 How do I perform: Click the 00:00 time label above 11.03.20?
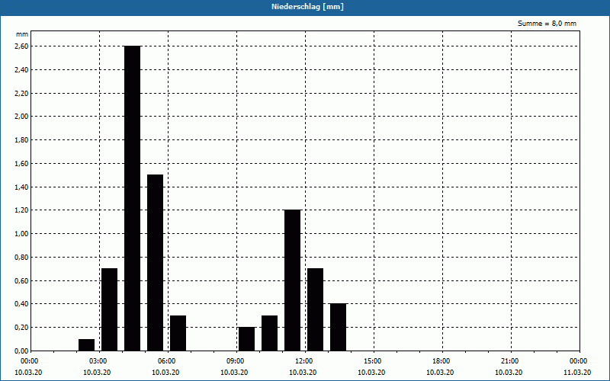(579, 361)
